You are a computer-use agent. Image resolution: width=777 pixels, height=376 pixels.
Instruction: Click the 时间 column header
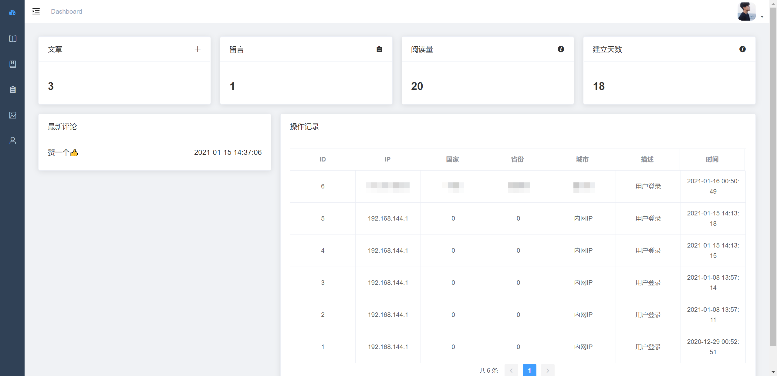[712, 159]
